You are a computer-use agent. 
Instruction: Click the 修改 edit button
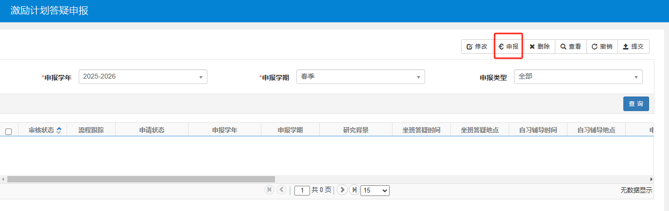click(477, 47)
